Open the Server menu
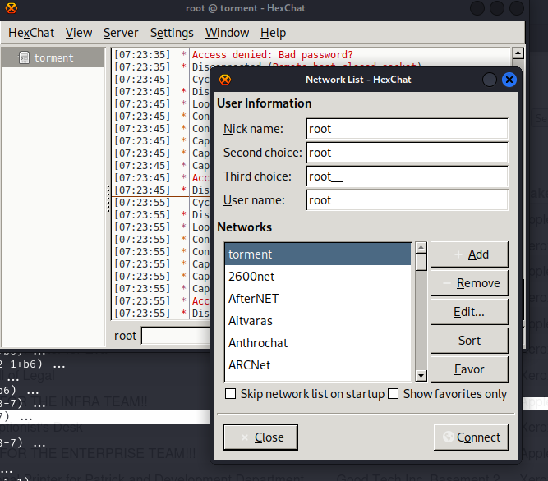The height and width of the screenshot is (481, 548). click(121, 33)
